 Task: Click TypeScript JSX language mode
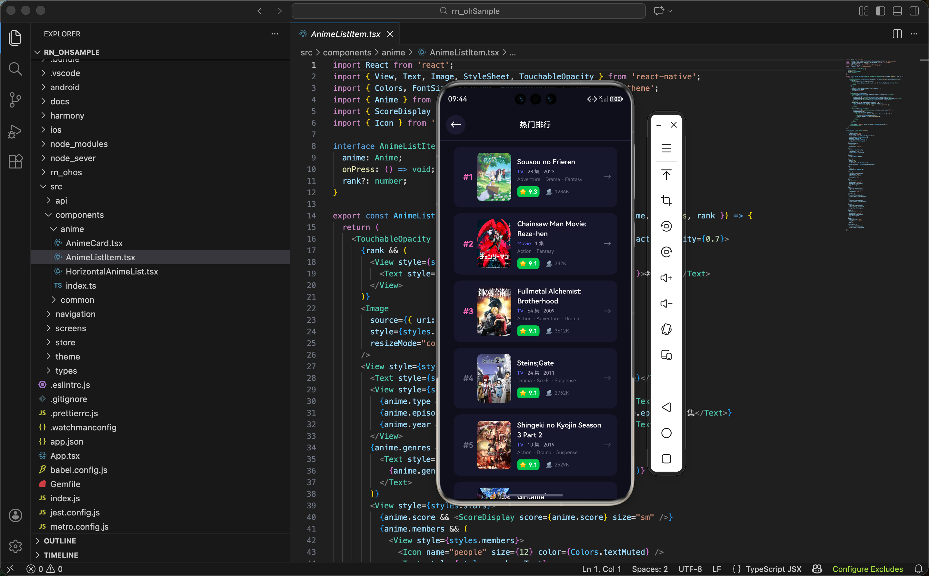[773, 569]
